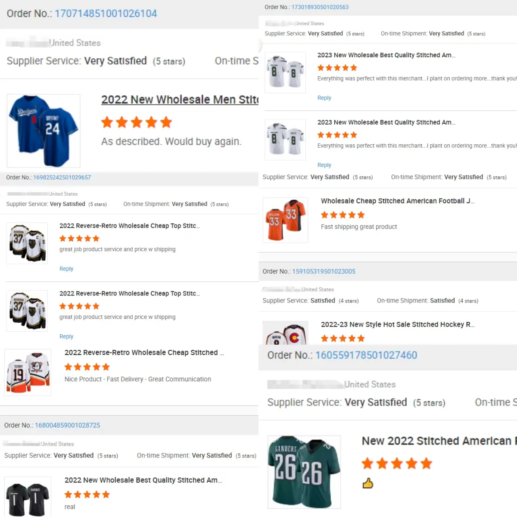Viewport: 517px width, 517px height.
Task: Open 'Wholesale Cheap Stitched American Football' product link
Action: pos(397,201)
